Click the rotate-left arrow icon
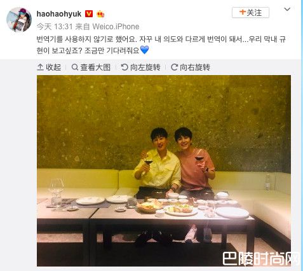This screenshot has height=271, width=303. tap(125, 67)
